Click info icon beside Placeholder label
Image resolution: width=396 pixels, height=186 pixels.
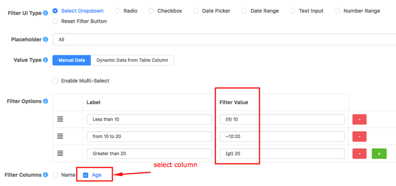pos(46,39)
